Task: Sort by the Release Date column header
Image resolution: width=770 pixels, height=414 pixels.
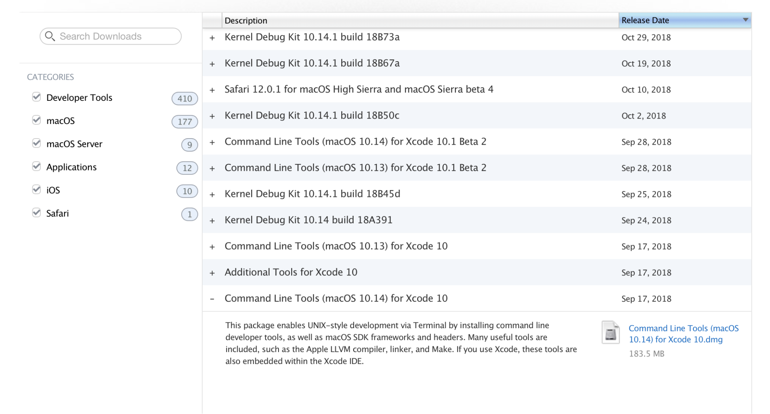Action: pyautogui.click(x=685, y=20)
